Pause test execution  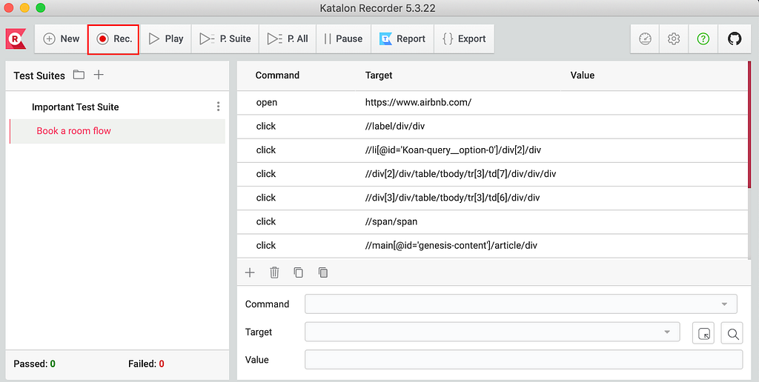point(343,38)
